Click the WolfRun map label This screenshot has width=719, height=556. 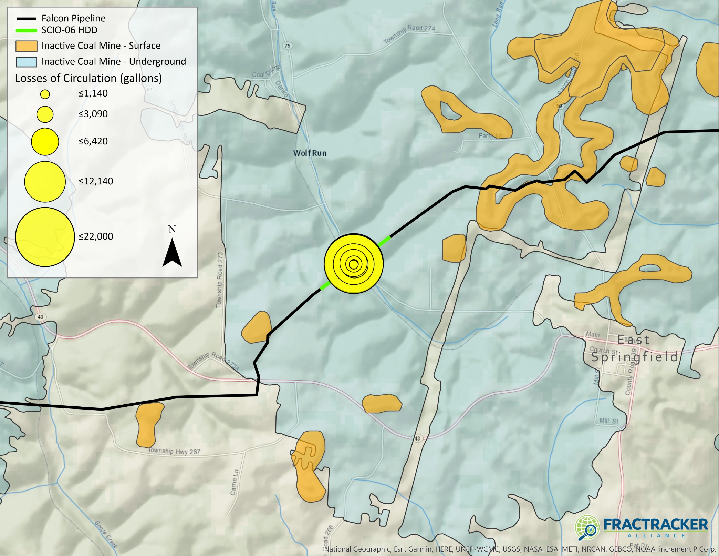(x=310, y=153)
